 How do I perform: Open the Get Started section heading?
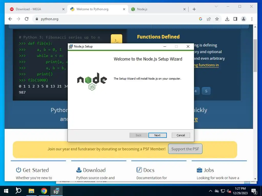point(36,170)
